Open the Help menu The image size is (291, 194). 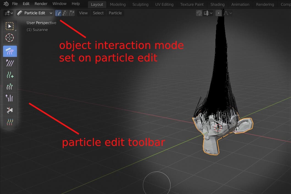(x=76, y=4)
